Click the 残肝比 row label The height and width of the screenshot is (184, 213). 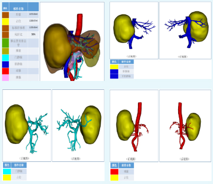(18, 35)
